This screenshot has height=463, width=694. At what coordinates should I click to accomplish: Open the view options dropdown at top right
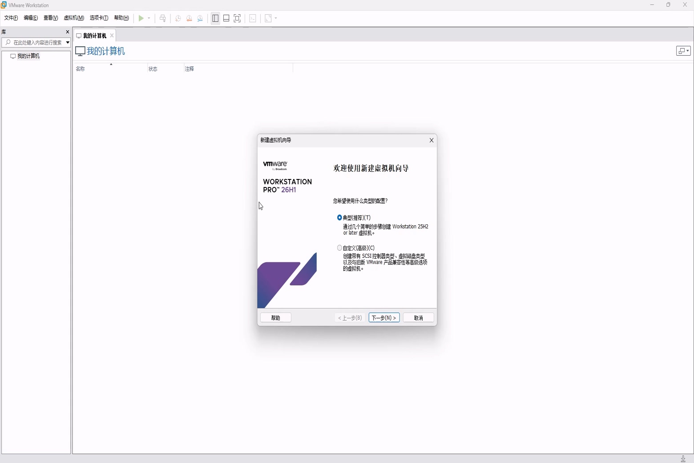[683, 51]
